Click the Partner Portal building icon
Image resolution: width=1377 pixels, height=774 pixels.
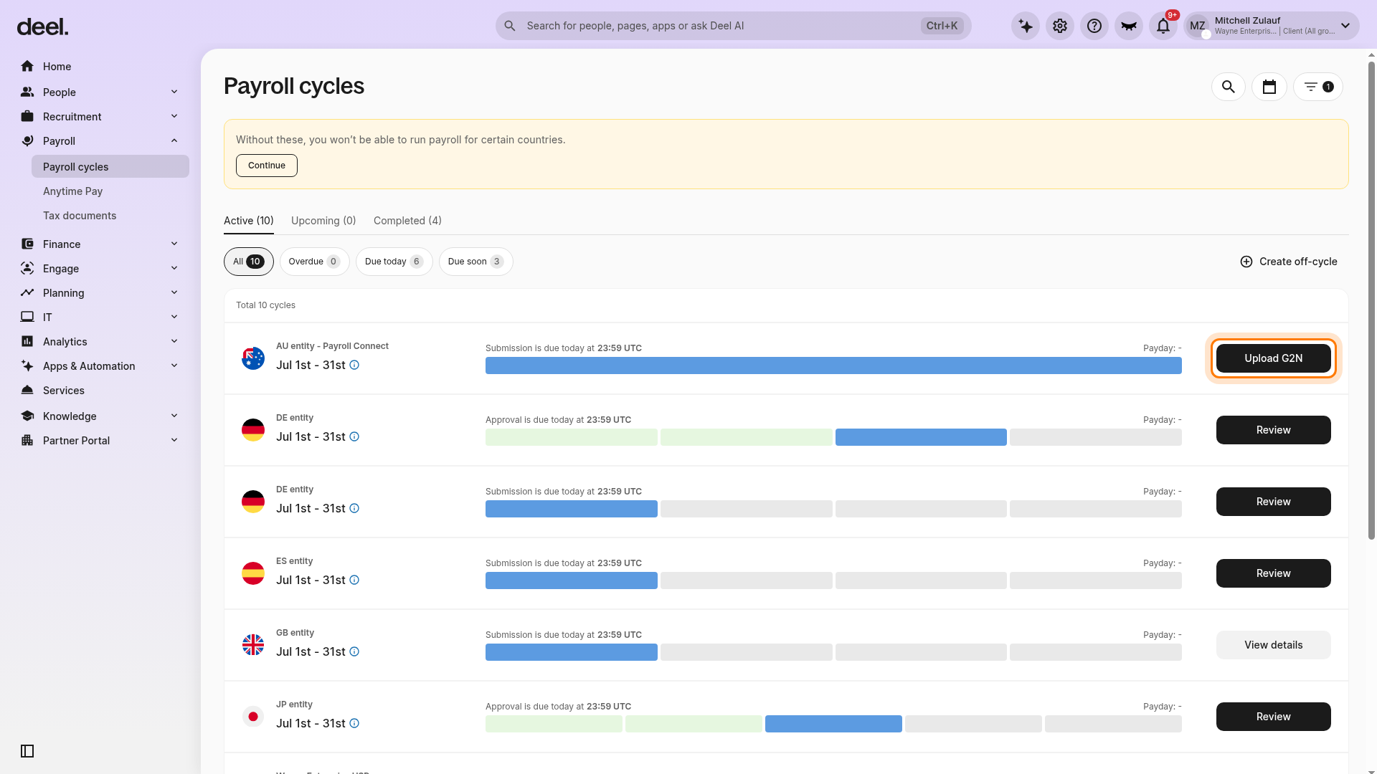coord(27,441)
